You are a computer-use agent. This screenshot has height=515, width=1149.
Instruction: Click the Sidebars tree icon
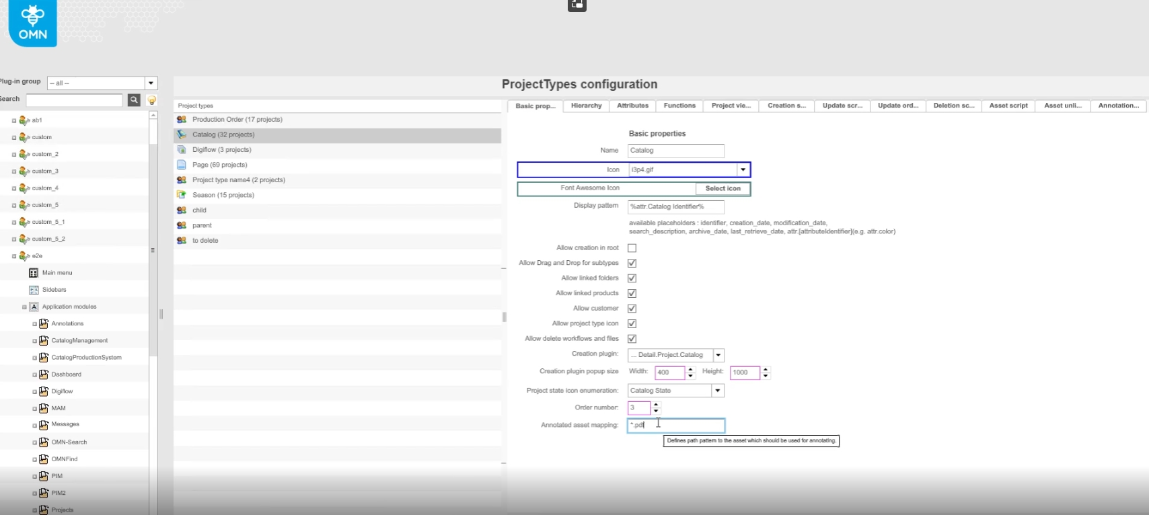[x=34, y=290]
